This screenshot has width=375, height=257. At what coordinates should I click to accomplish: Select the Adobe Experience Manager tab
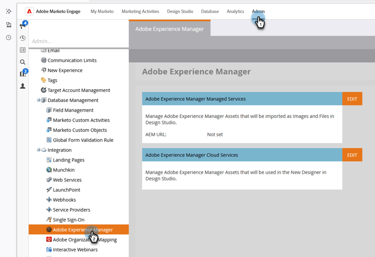170,29
